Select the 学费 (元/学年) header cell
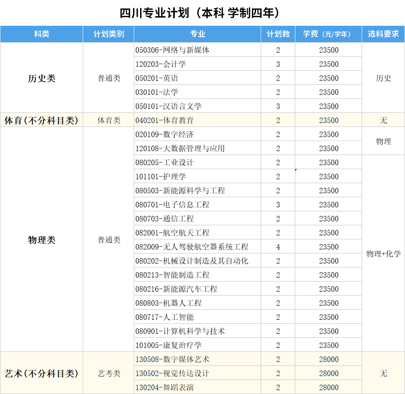Screen dimensions: 405x394 (x=328, y=34)
